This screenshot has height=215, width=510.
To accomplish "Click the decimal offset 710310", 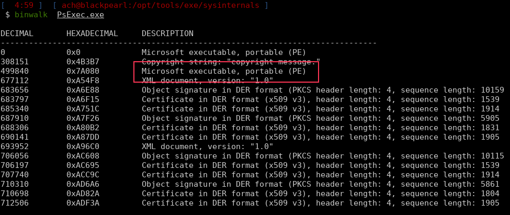I will click(x=15, y=184).
